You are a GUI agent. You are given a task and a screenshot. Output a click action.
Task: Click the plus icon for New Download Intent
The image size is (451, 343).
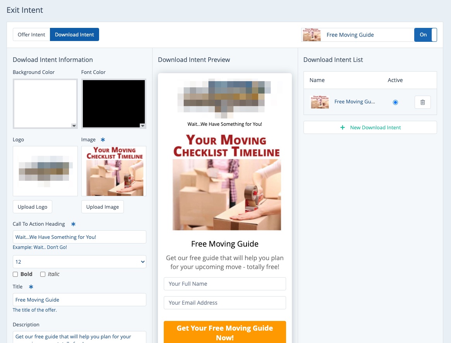(342, 127)
